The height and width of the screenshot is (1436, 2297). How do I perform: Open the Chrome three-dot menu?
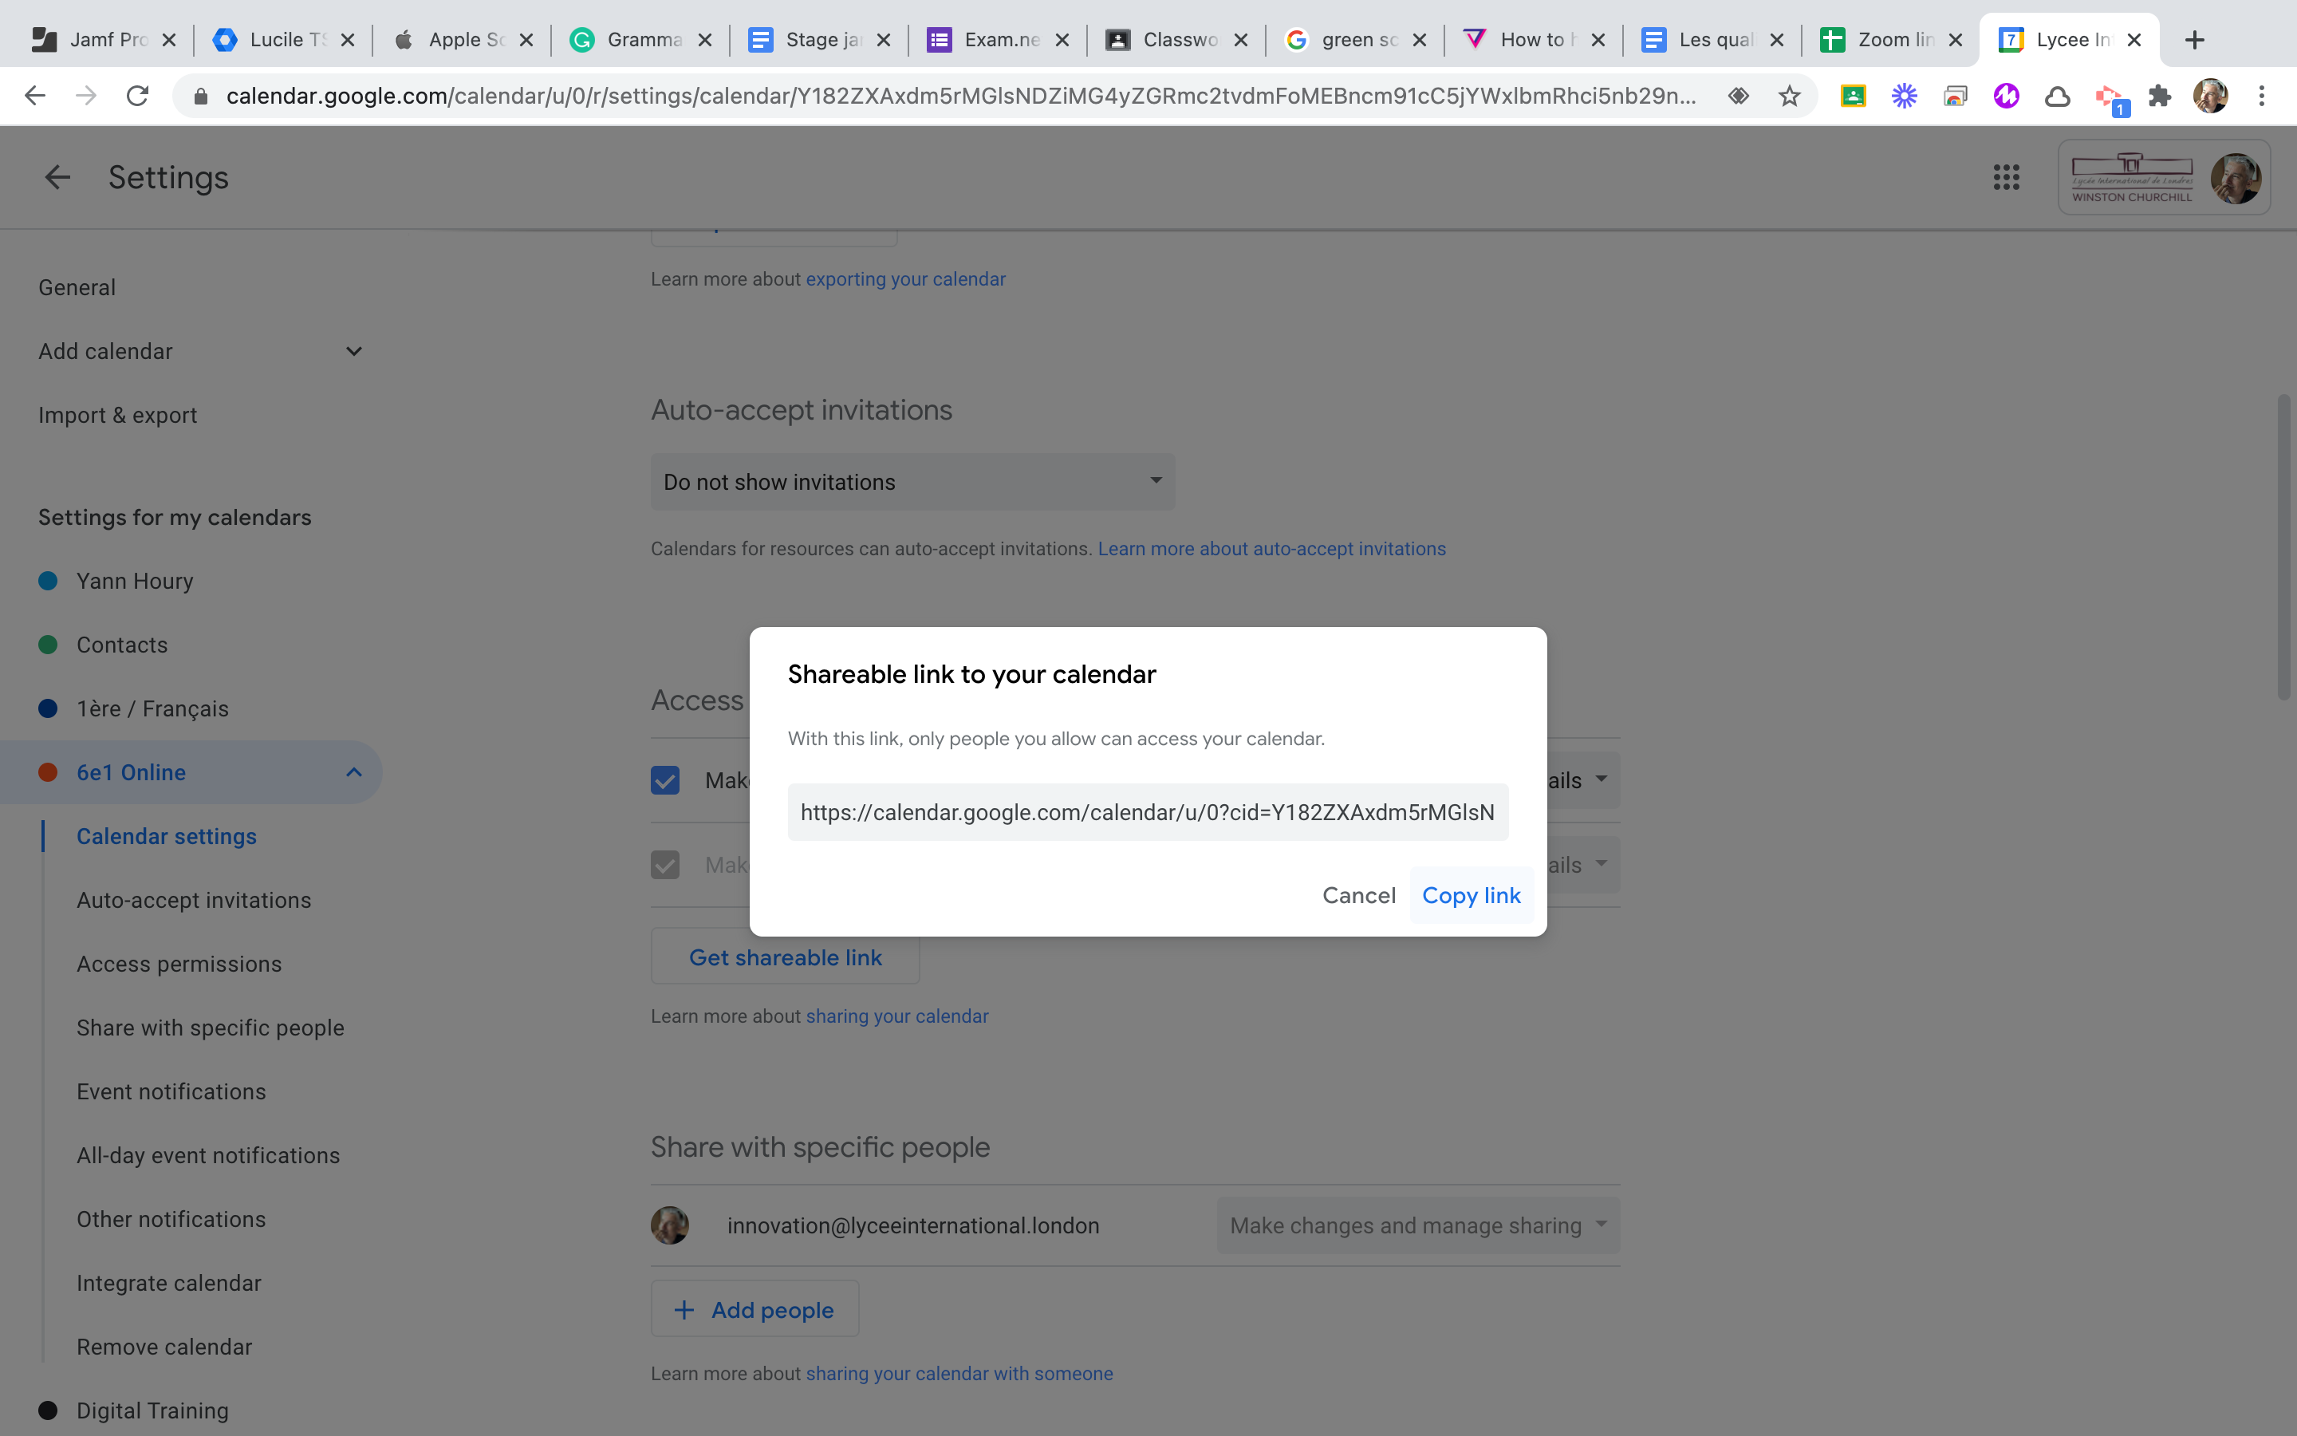(x=2262, y=96)
